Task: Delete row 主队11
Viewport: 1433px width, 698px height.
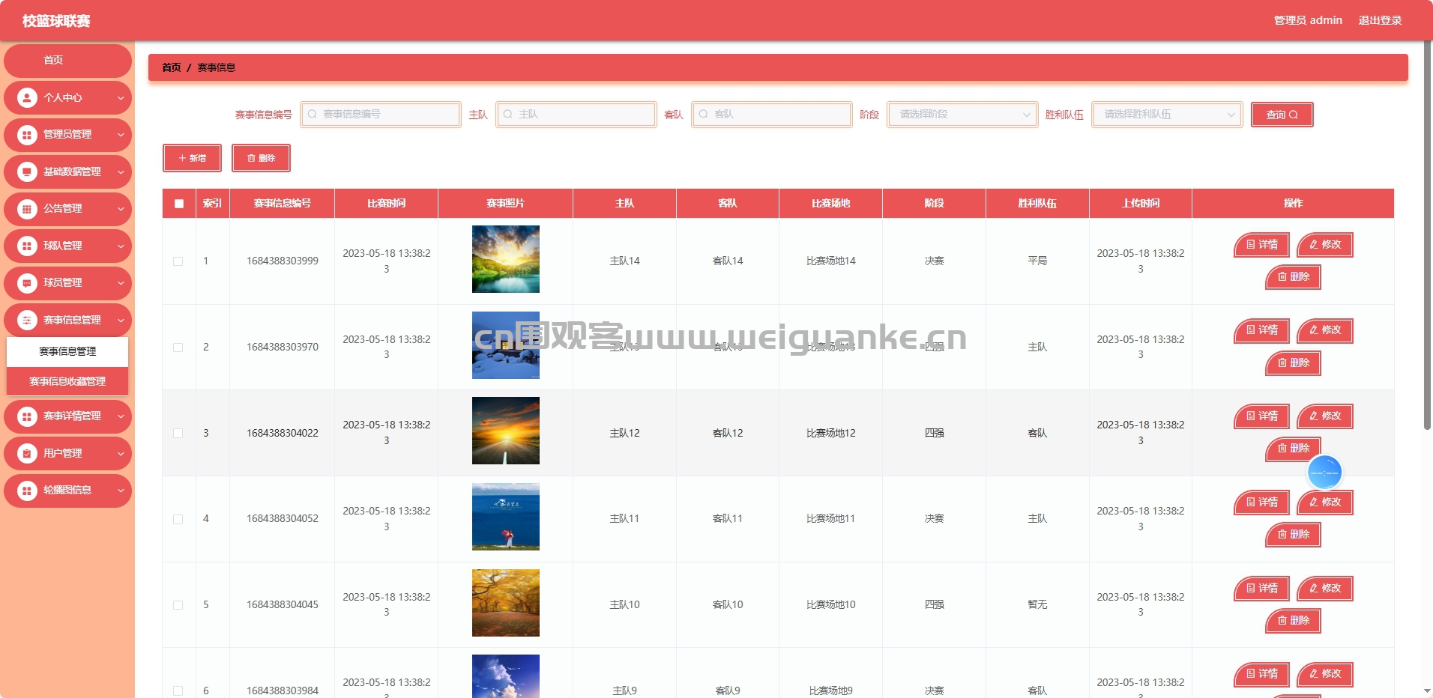Action: [1293, 535]
